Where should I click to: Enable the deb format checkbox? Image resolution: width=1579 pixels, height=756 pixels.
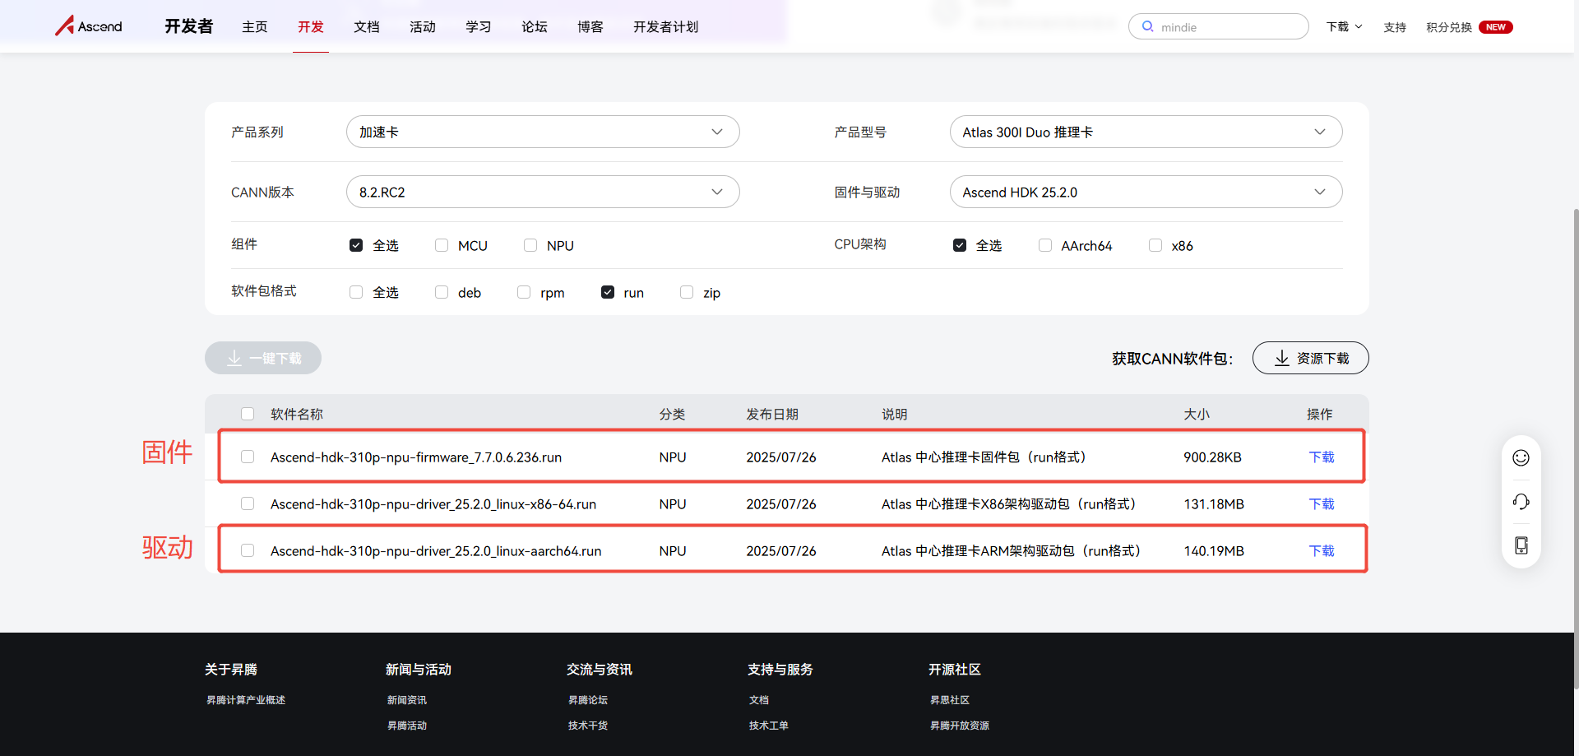point(442,292)
